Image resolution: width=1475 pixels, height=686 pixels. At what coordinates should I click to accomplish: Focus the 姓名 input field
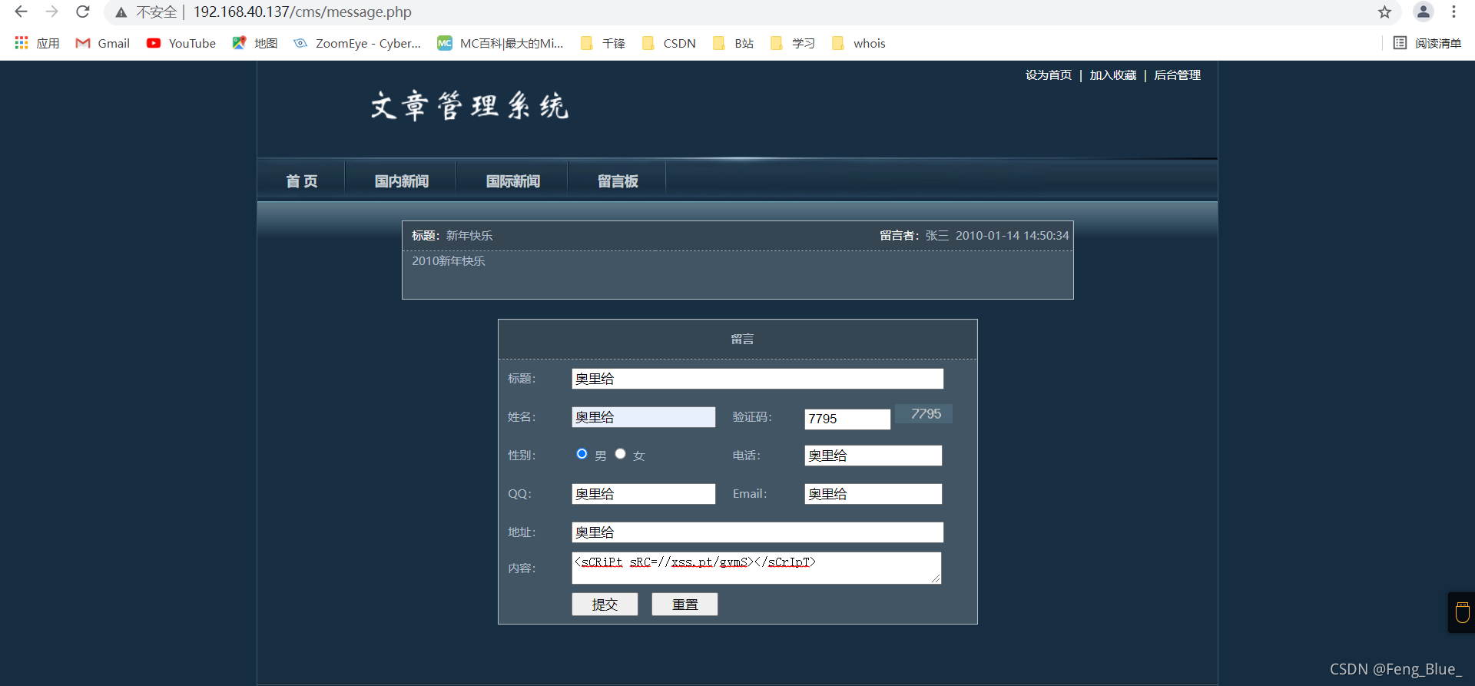pos(644,417)
